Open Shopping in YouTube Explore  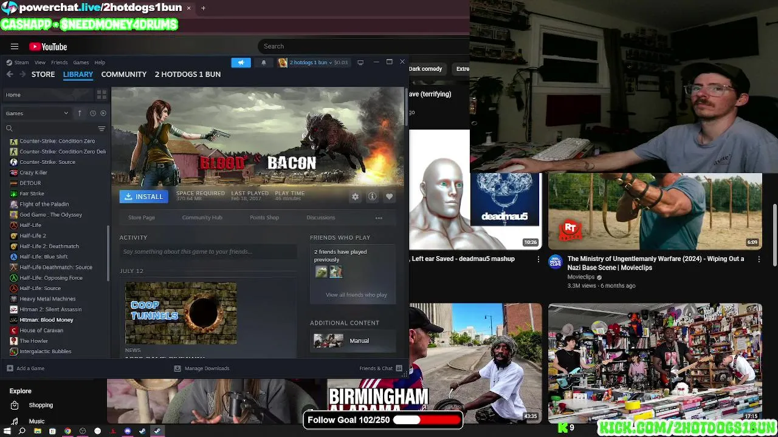tap(41, 405)
